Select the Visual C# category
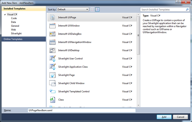Viewport: 192px width, 122px height. click(12, 14)
